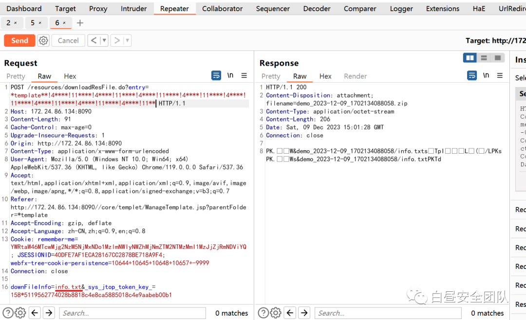Close Repeater tab 5
The image size is (526, 320).
(x=40, y=23)
